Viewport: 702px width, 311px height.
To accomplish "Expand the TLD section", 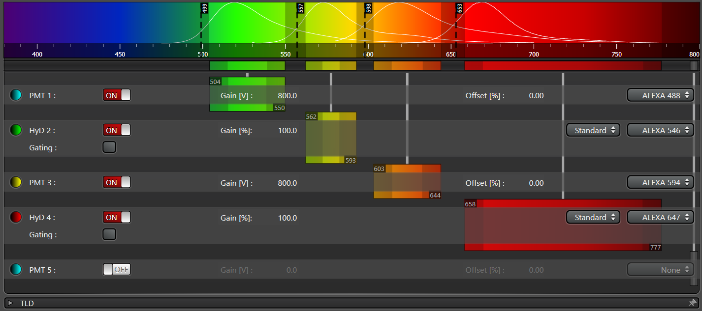I will tap(10, 303).
